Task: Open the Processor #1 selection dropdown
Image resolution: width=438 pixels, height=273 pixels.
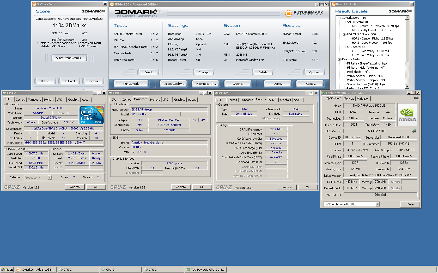Action: pos(50,178)
